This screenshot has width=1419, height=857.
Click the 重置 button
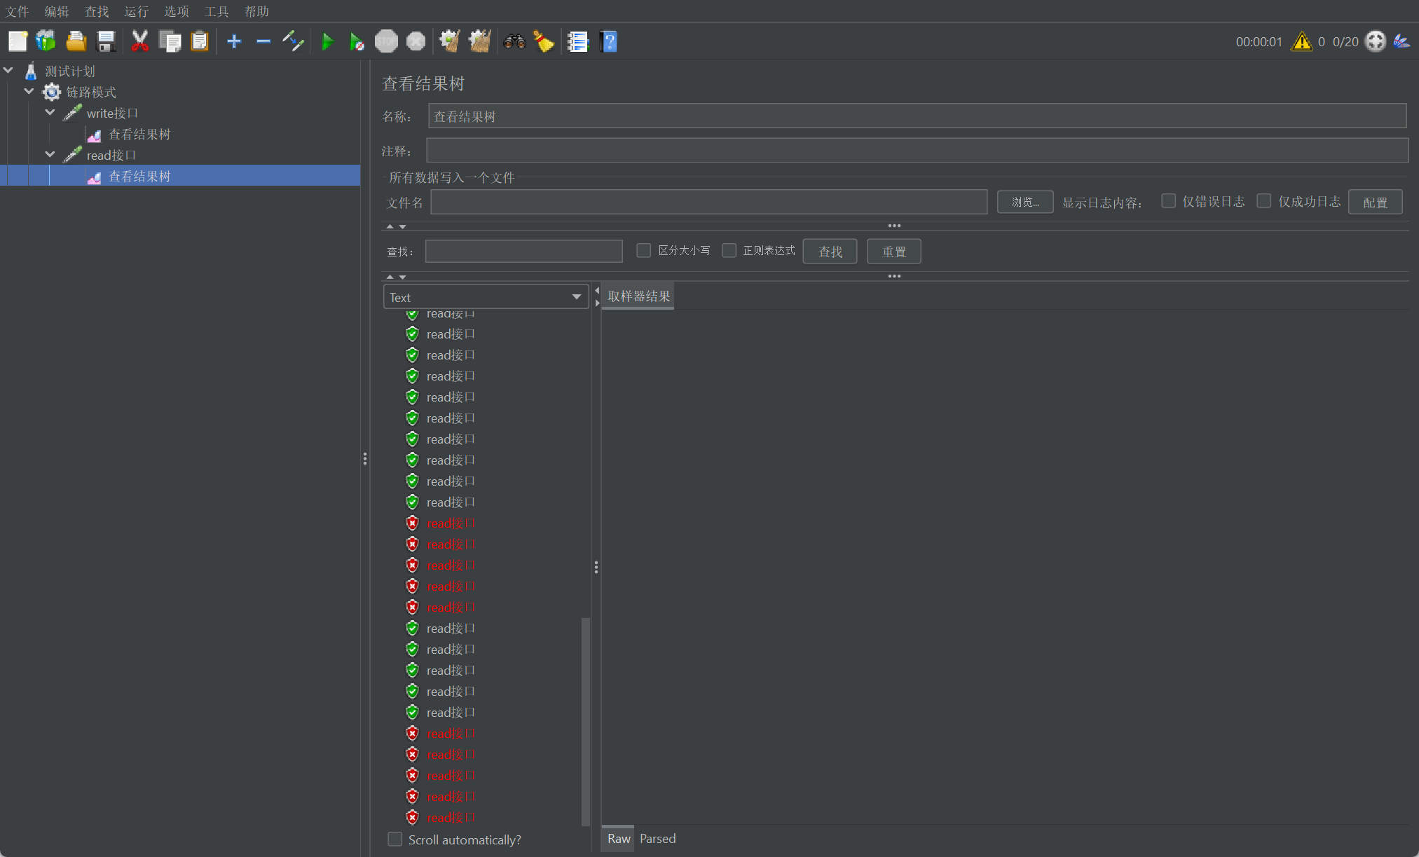[x=893, y=252]
